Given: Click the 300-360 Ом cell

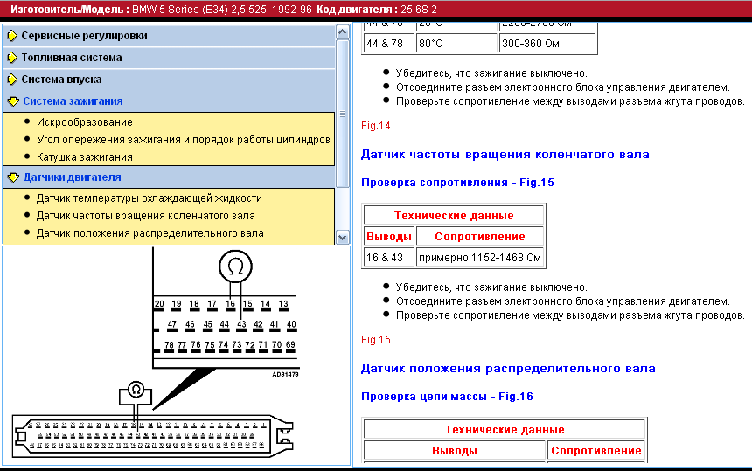Looking at the screenshot, I should click(547, 44).
